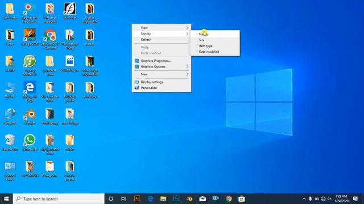Launch Photoshop from the taskbar
Viewport: 364px width, 204px height.
point(176,199)
